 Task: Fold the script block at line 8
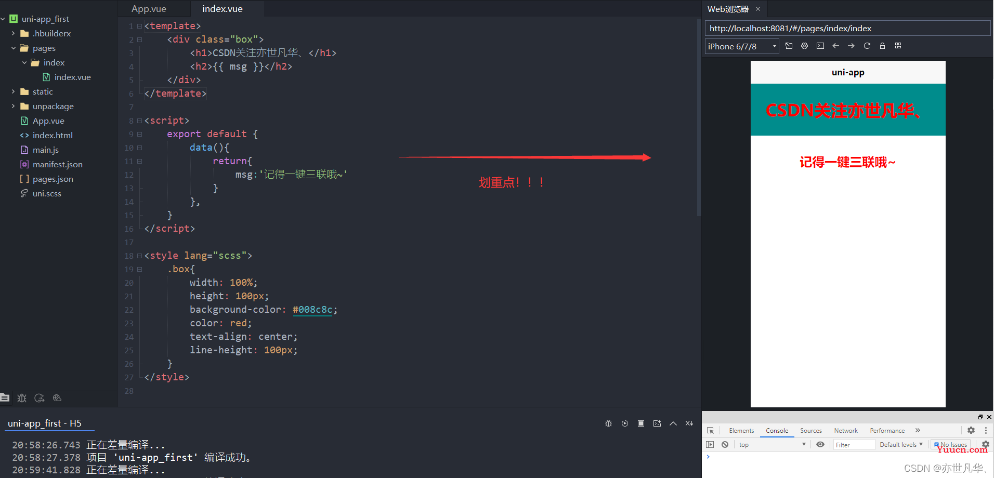tap(139, 121)
